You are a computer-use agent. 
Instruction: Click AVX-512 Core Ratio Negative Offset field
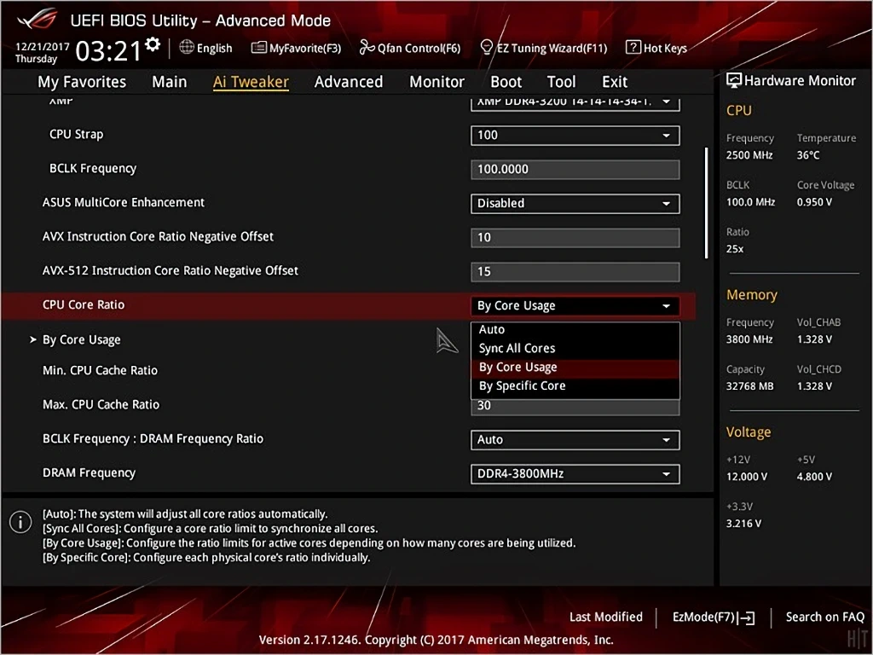click(x=575, y=272)
